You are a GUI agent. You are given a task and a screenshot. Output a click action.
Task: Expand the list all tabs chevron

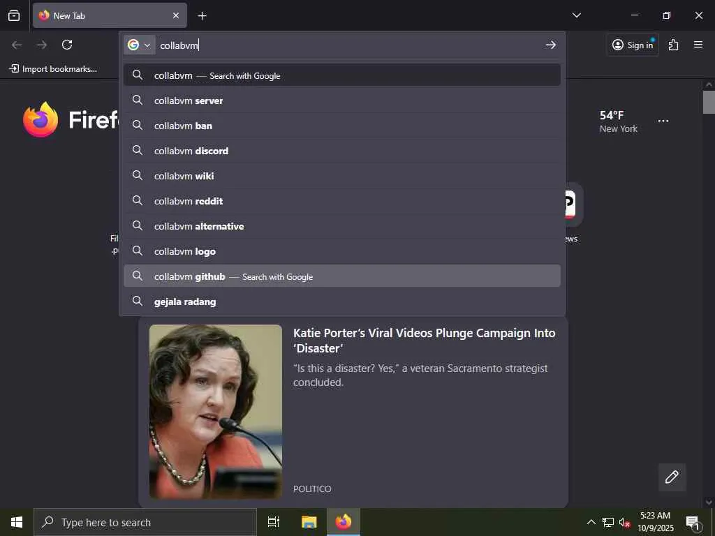tap(576, 15)
